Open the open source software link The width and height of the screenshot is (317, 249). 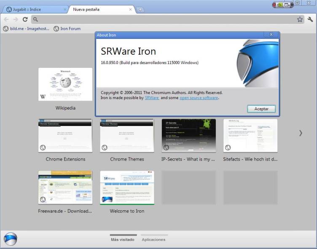click(x=199, y=98)
